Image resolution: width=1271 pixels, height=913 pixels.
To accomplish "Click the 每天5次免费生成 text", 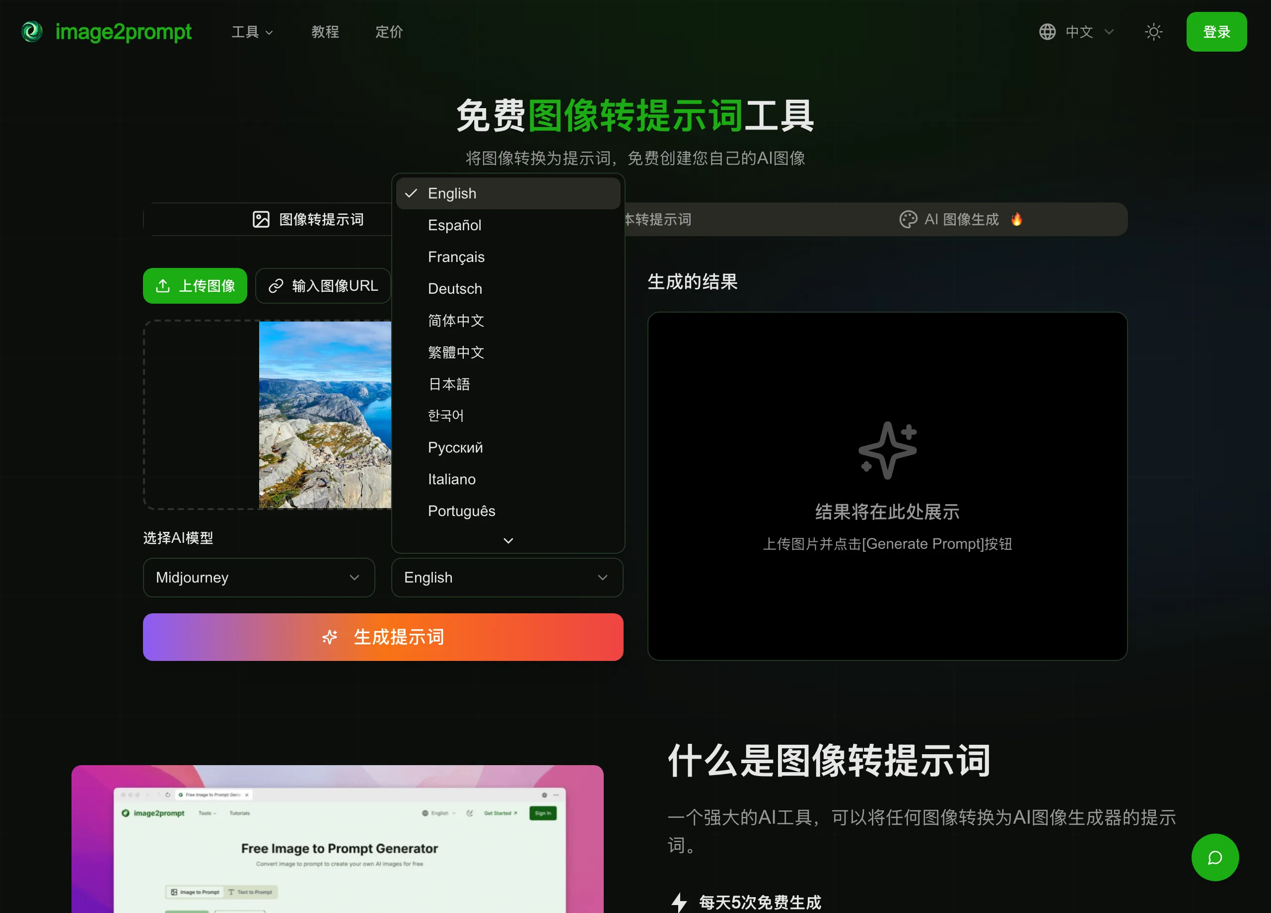I will click(760, 903).
